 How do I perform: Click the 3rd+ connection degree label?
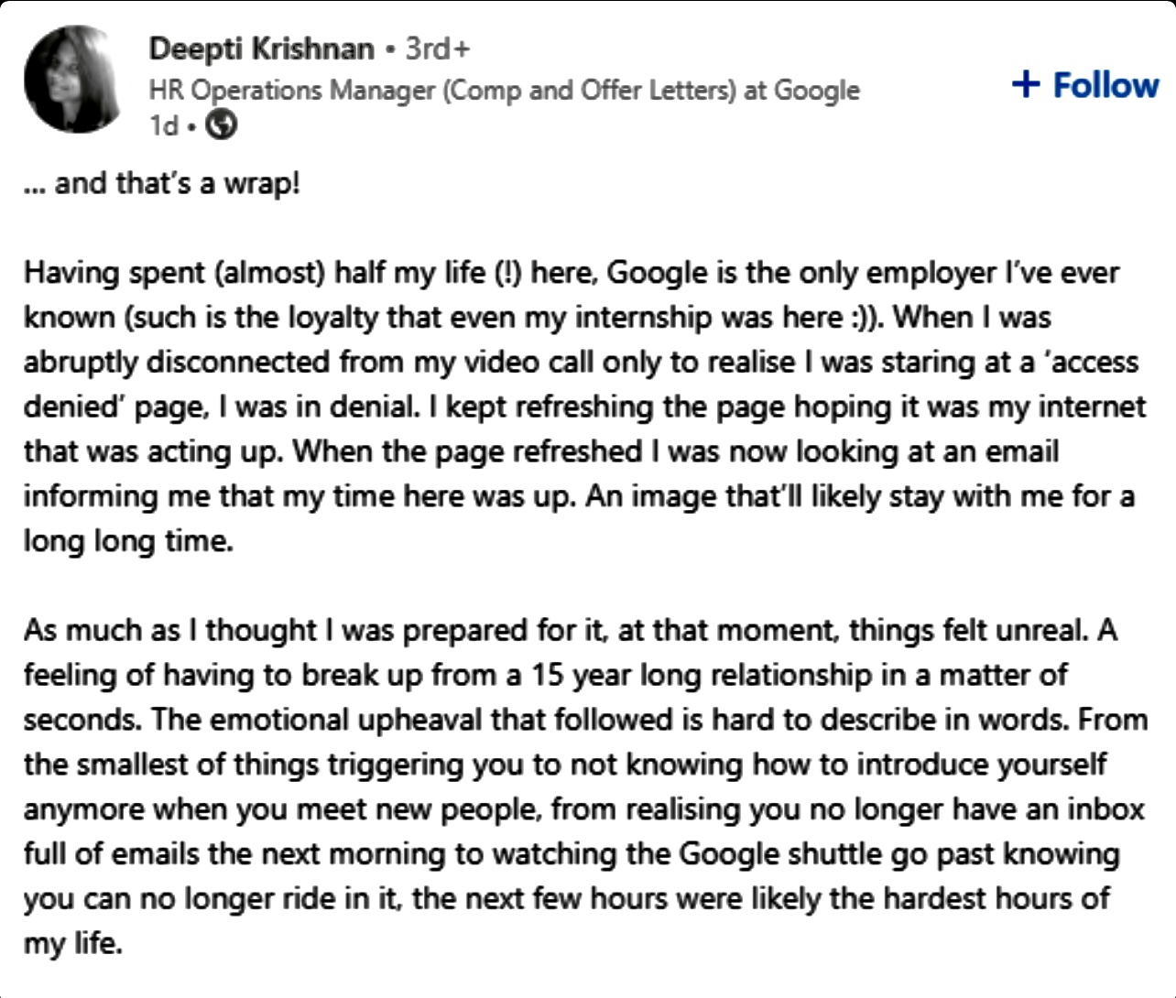(x=438, y=49)
